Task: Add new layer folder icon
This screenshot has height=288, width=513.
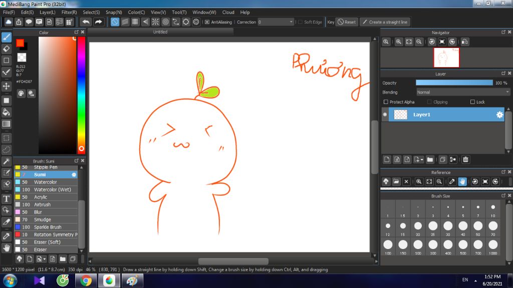Action: click(x=430, y=159)
